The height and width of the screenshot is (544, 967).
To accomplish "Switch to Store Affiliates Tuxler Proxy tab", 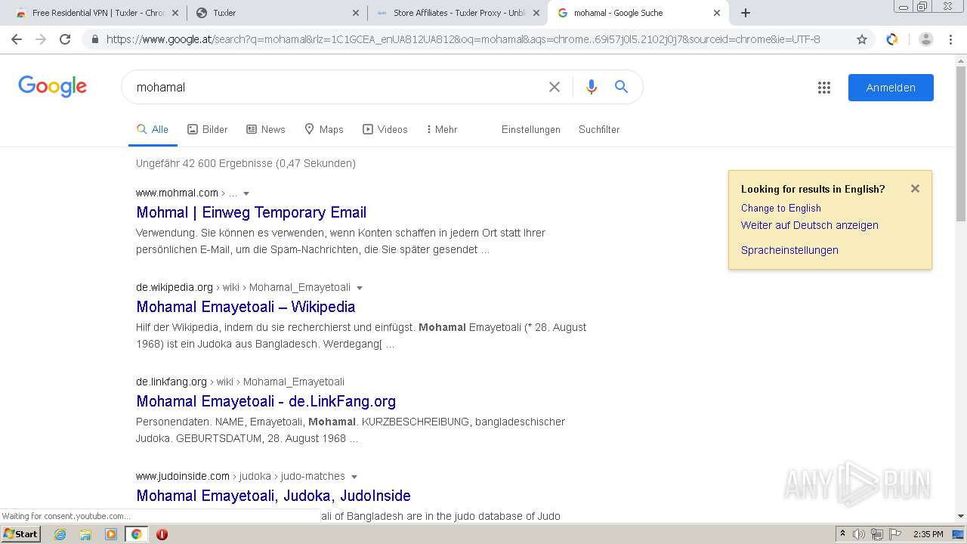I will click(459, 13).
